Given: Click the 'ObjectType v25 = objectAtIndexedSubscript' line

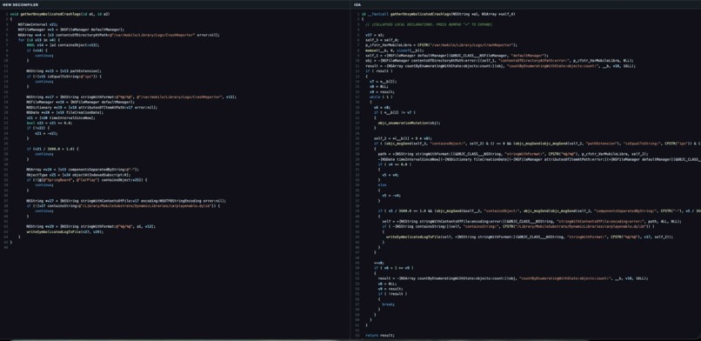Looking at the screenshot, I should [x=78, y=175].
